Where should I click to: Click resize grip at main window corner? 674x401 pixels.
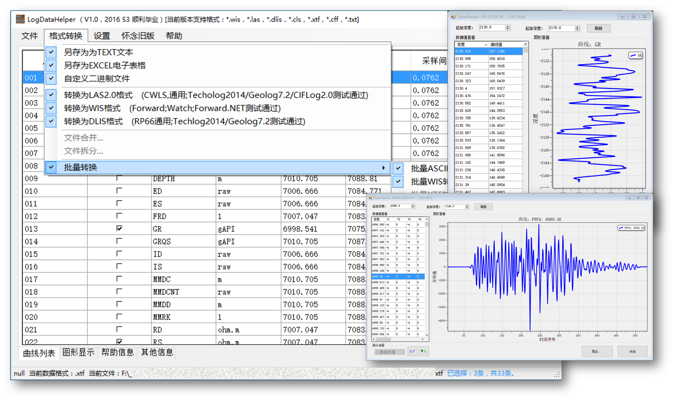[557, 375]
